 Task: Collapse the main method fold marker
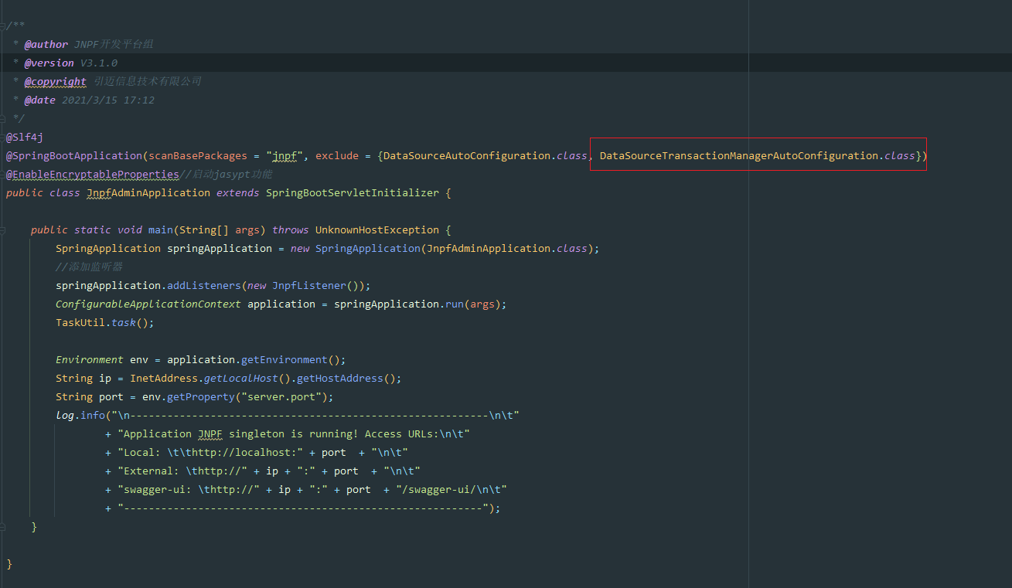point(3,230)
